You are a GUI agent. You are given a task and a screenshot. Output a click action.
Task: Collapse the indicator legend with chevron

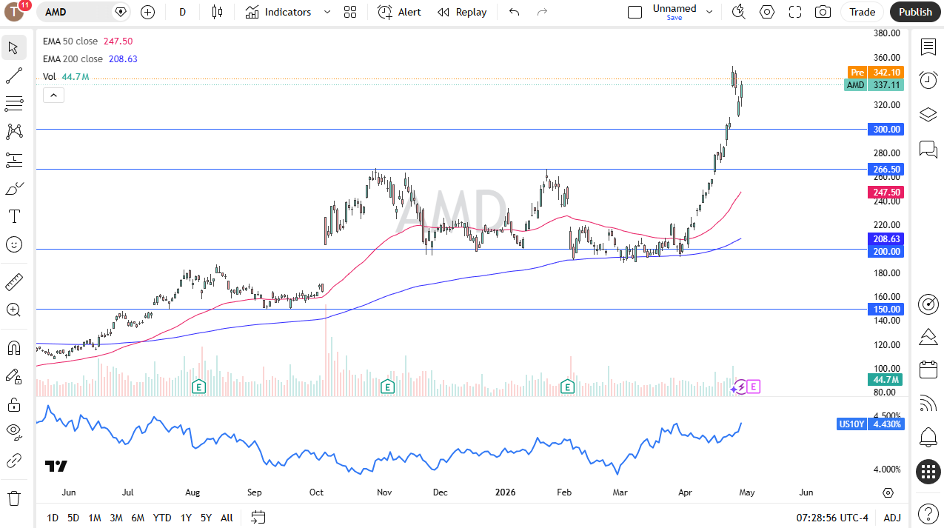point(54,95)
